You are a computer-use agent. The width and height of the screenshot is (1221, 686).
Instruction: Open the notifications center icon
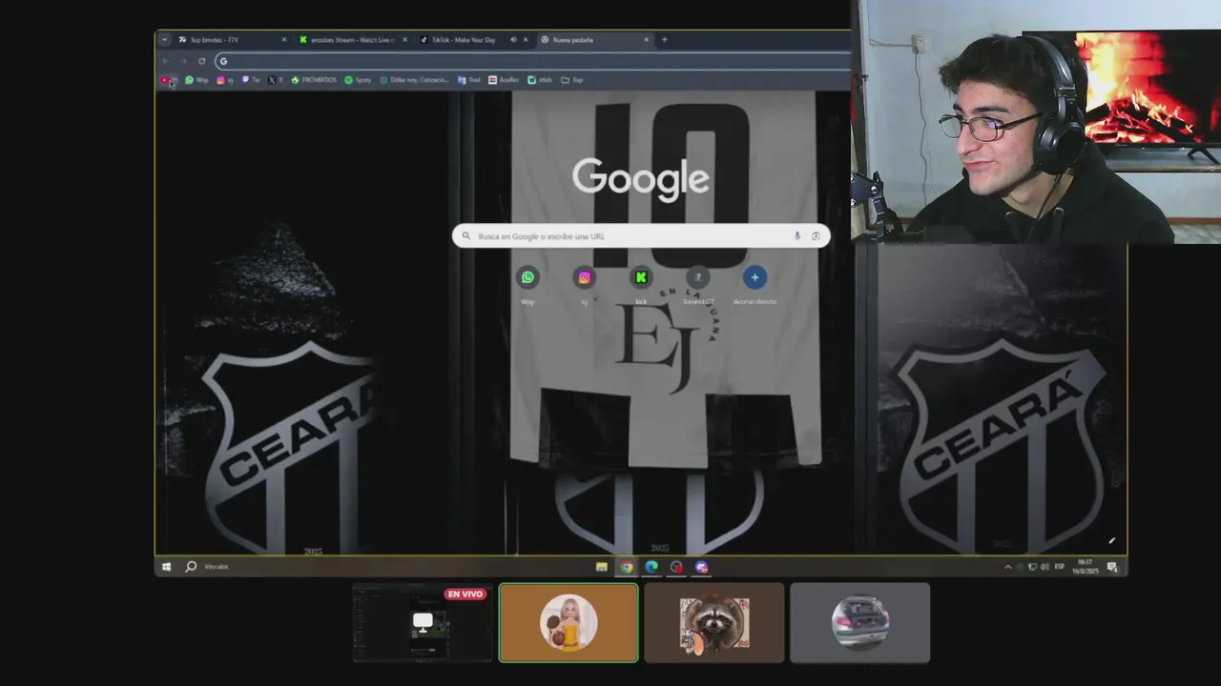pyautogui.click(x=1112, y=567)
